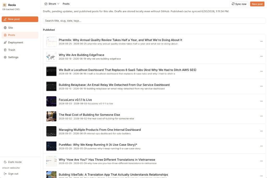267x178 pixels.
Task: Click the orange New post sidebar button
Action: coord(20,19)
